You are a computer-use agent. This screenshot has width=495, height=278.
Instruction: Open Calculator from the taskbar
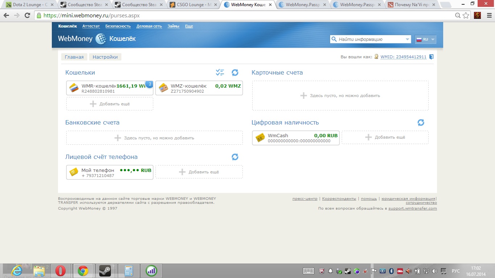tap(129, 271)
